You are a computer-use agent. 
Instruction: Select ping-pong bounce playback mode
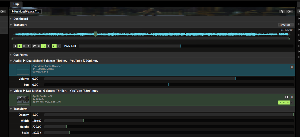click(39, 46)
